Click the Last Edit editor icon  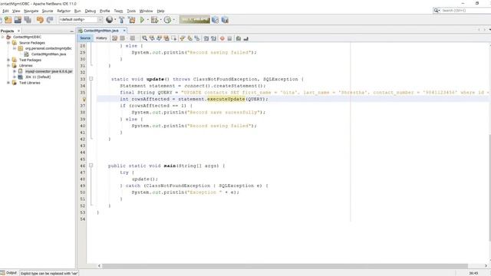point(114,38)
